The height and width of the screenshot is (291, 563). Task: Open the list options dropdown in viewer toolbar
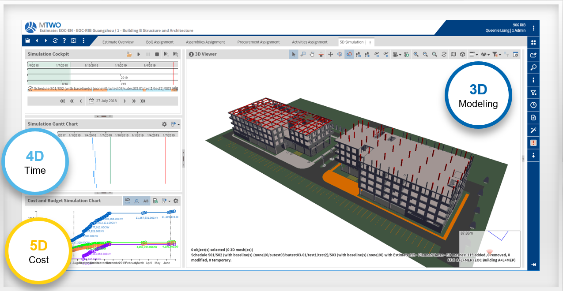pos(473,54)
